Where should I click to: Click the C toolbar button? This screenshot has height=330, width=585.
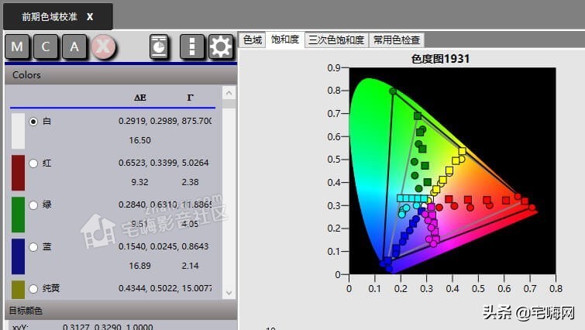tap(46, 46)
